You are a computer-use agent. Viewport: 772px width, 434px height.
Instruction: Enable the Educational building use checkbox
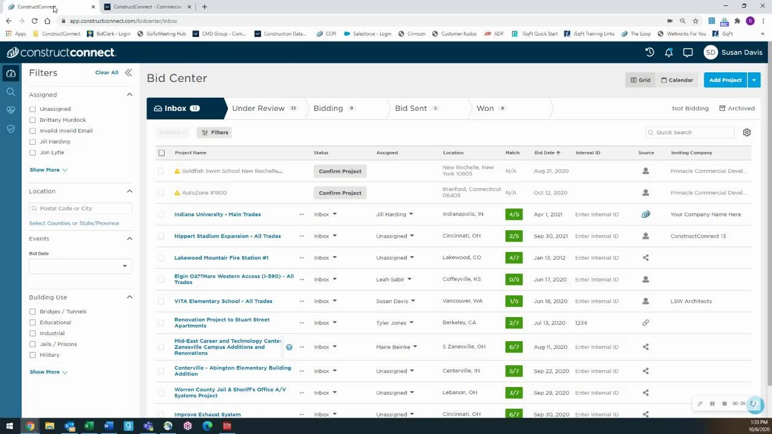(33, 322)
